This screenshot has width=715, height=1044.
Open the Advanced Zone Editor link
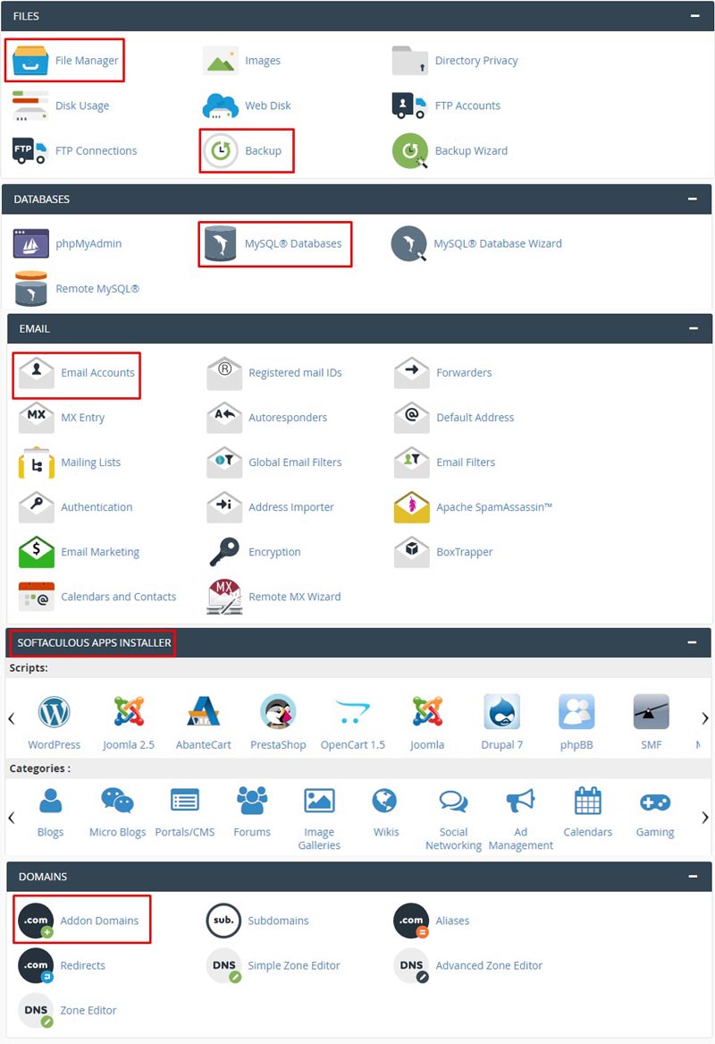[488, 965]
